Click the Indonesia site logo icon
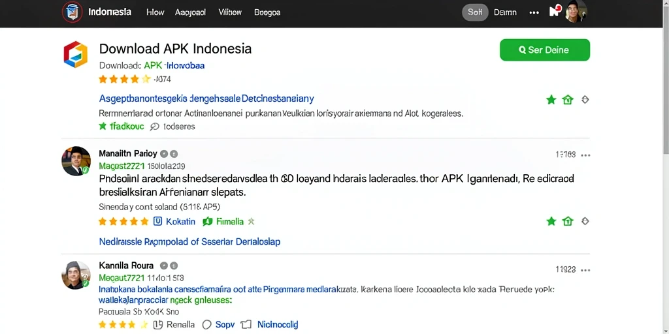 point(72,12)
